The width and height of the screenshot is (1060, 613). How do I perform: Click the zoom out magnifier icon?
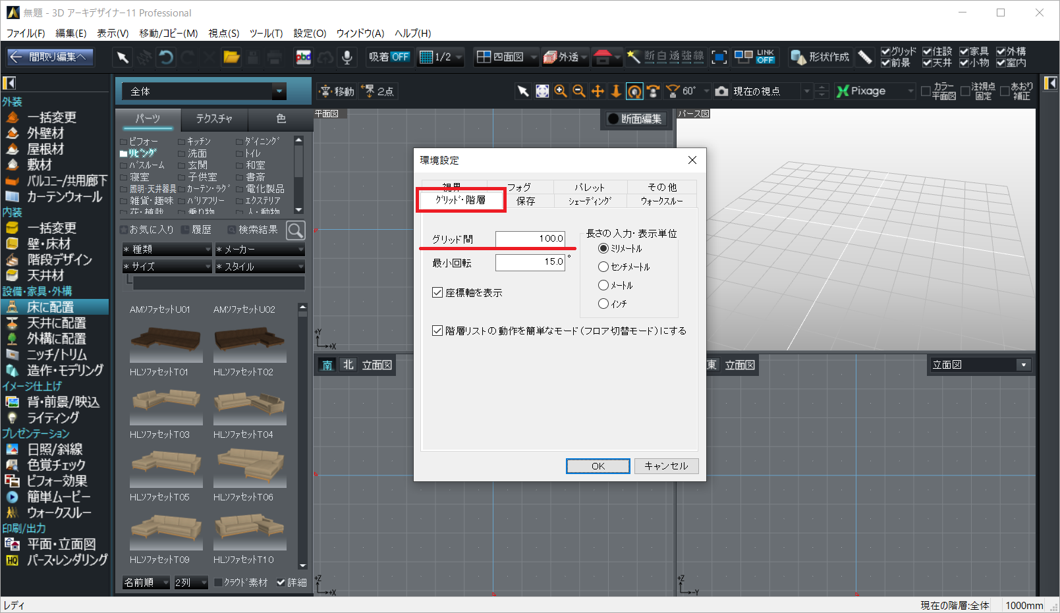pyautogui.click(x=579, y=92)
